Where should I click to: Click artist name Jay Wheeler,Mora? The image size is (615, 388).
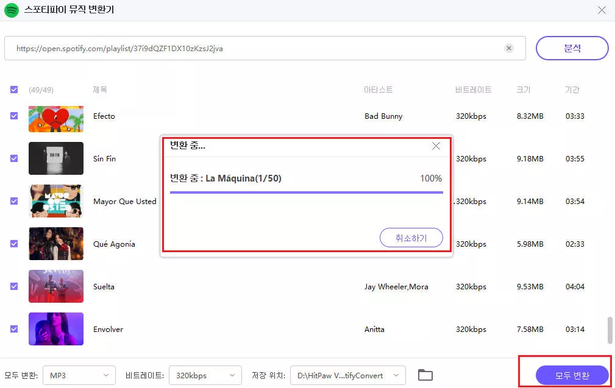point(396,286)
